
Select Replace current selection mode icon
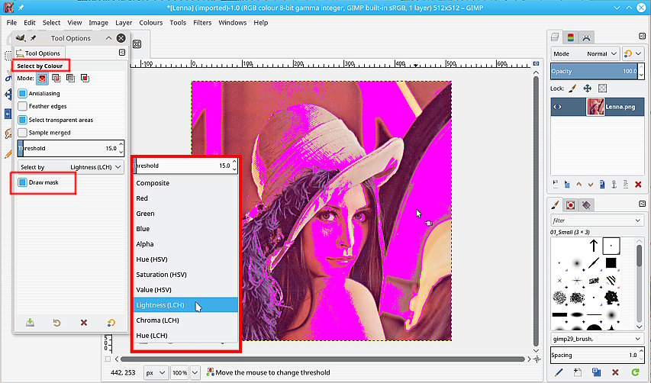[42, 78]
